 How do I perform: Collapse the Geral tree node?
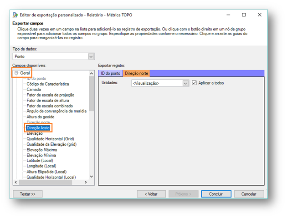(16, 73)
